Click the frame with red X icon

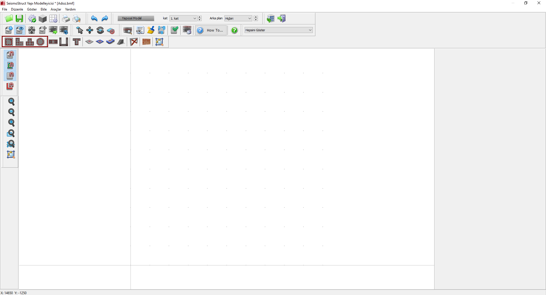point(134,42)
